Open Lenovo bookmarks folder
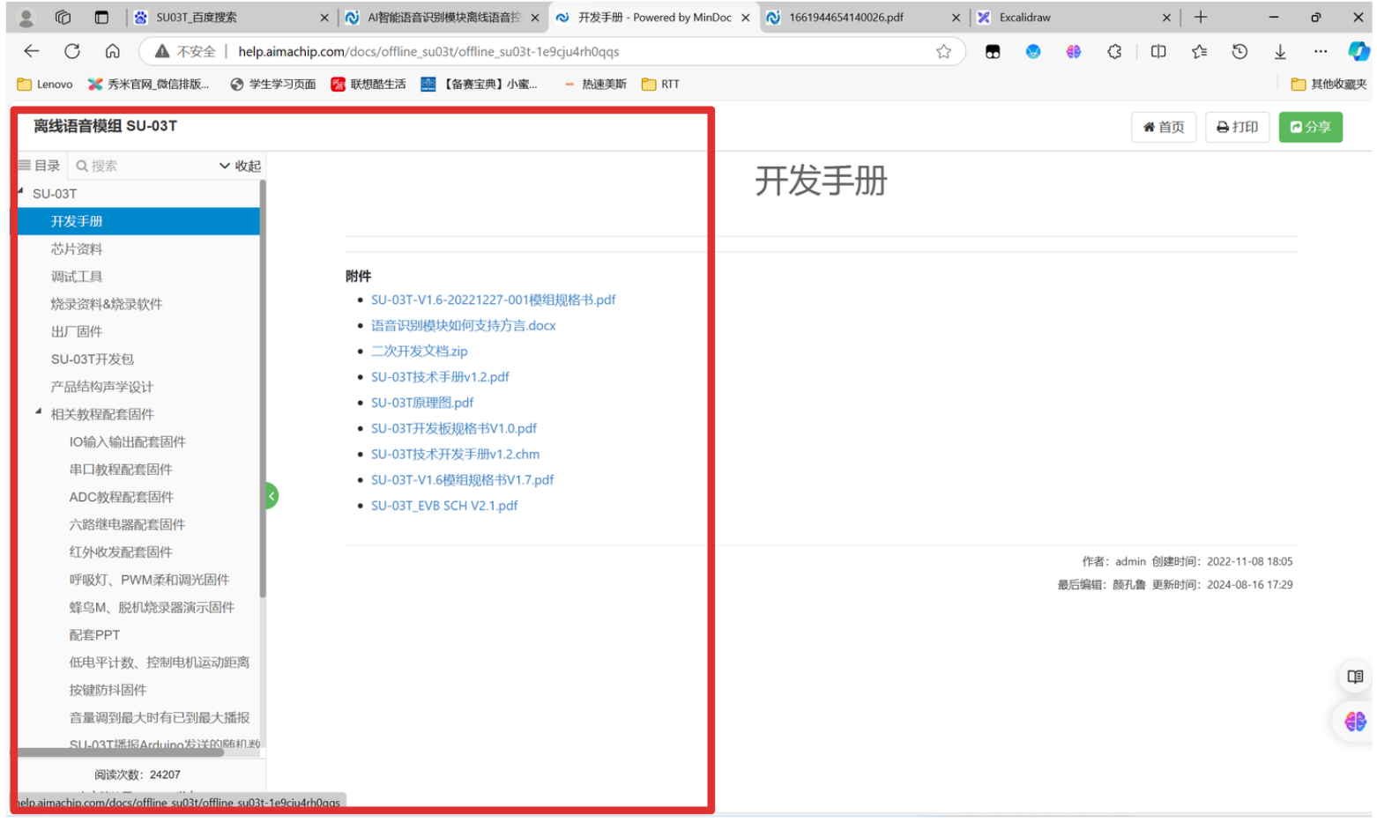Image resolution: width=1377 pixels, height=822 pixels. [x=45, y=84]
